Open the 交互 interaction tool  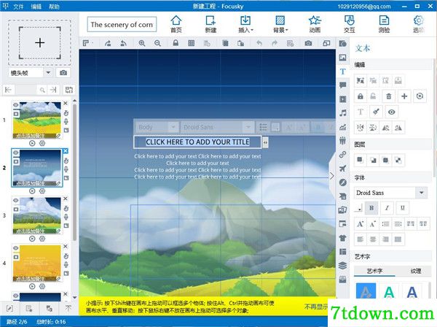349,24
